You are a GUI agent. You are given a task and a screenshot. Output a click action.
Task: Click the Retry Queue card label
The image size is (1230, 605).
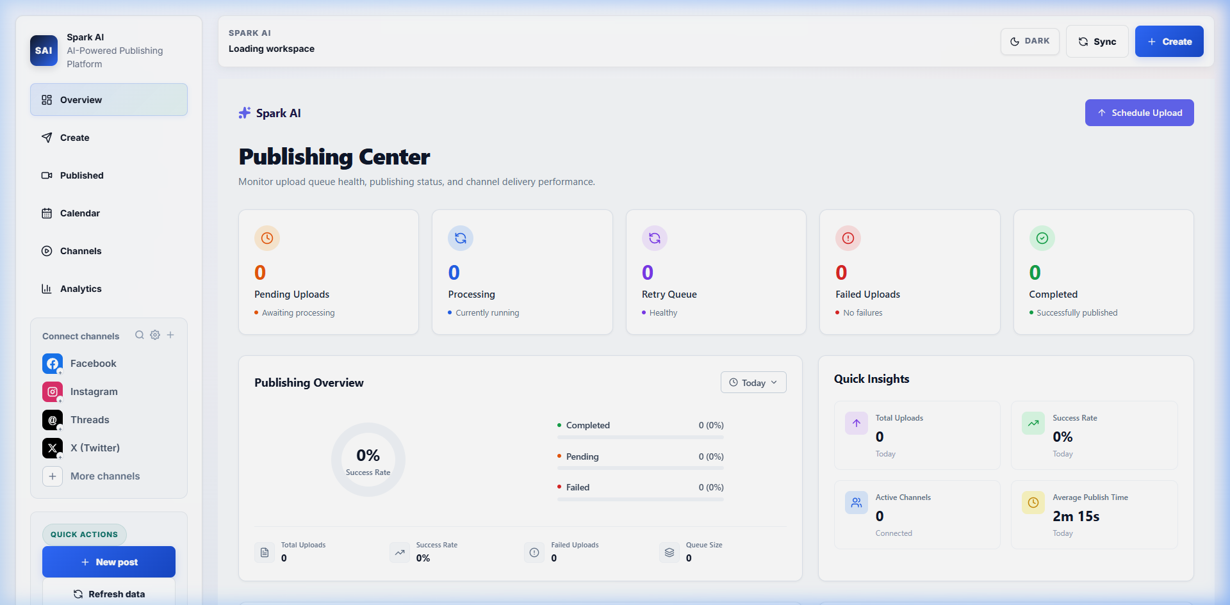click(x=669, y=294)
